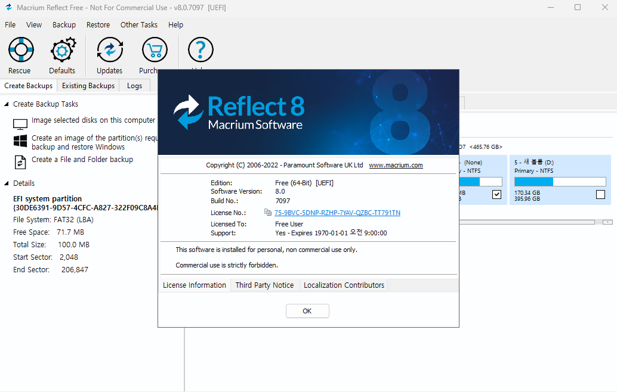
Task: Click the Build No. 7097 value
Action: [x=282, y=201]
